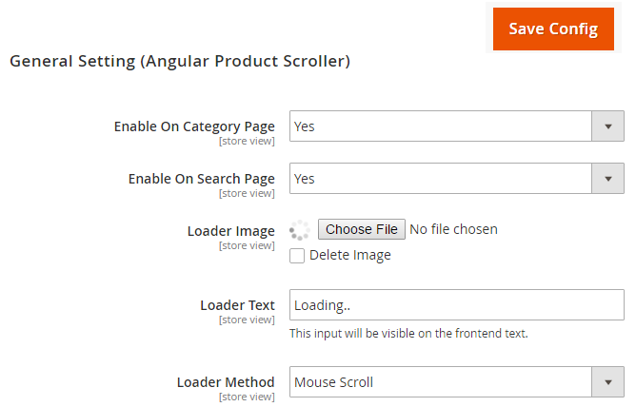Click the 'Loader Image' field label

pos(230,231)
